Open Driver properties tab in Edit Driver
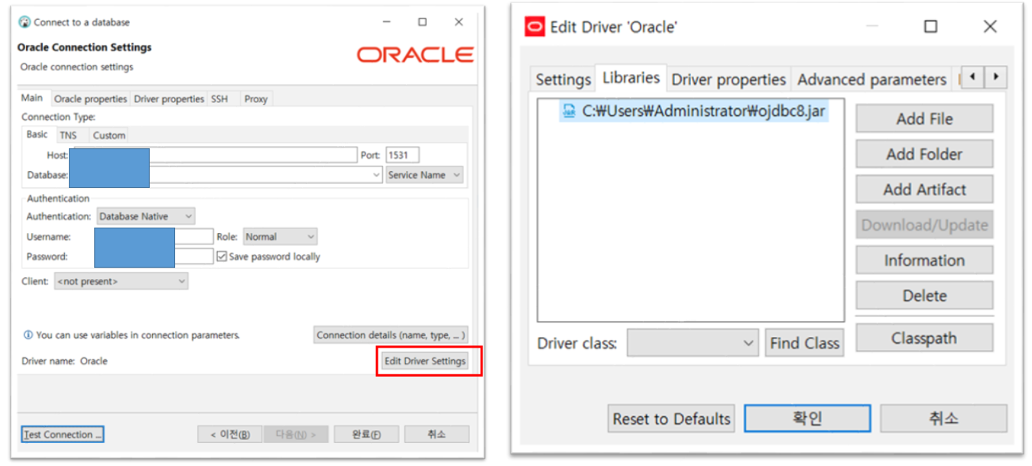The width and height of the screenshot is (1032, 466). coord(729,79)
